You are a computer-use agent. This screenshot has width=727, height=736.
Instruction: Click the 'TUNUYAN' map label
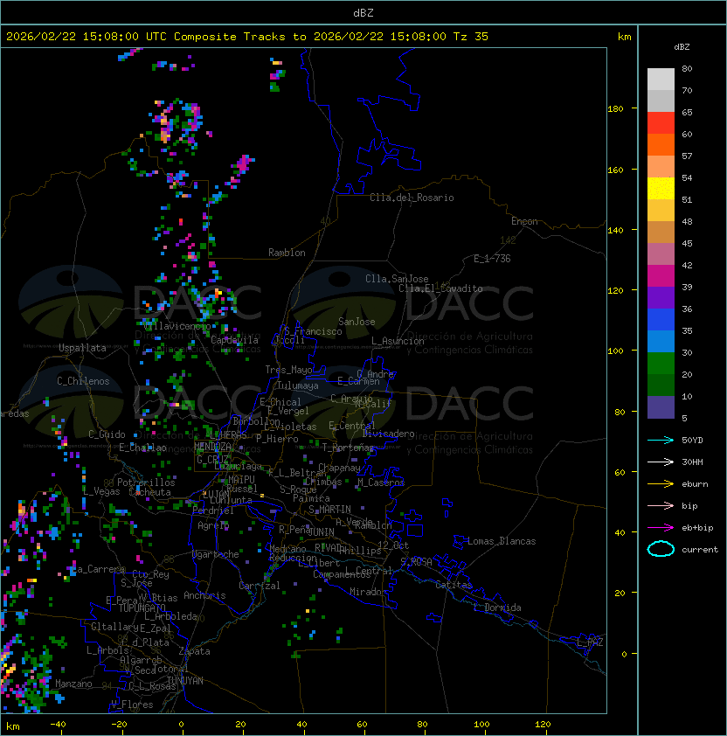click(x=185, y=681)
